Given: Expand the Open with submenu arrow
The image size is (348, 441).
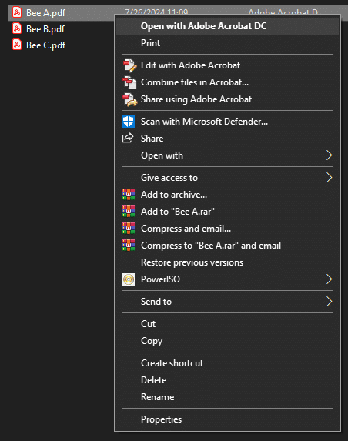Looking at the screenshot, I should (x=329, y=155).
